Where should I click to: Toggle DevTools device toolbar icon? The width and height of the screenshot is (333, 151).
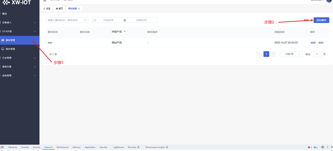point(2,147)
